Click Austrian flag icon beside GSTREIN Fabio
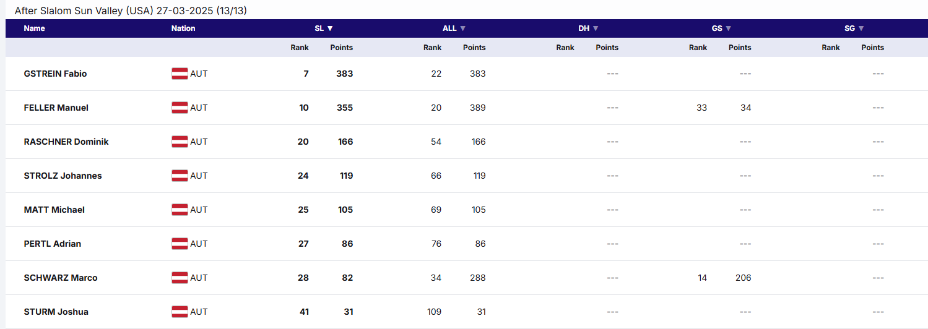The width and height of the screenshot is (928, 329). (x=180, y=74)
